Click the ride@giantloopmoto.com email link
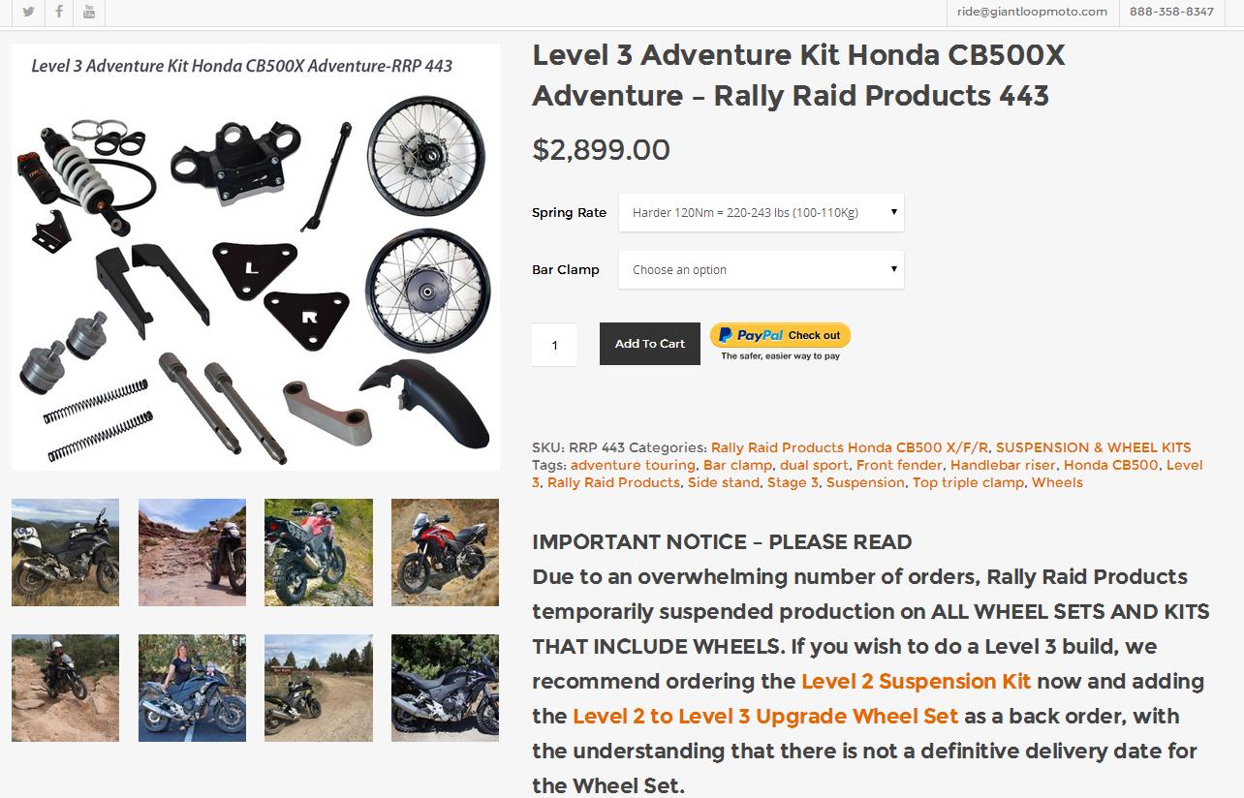The image size is (1244, 798). pos(1032,12)
